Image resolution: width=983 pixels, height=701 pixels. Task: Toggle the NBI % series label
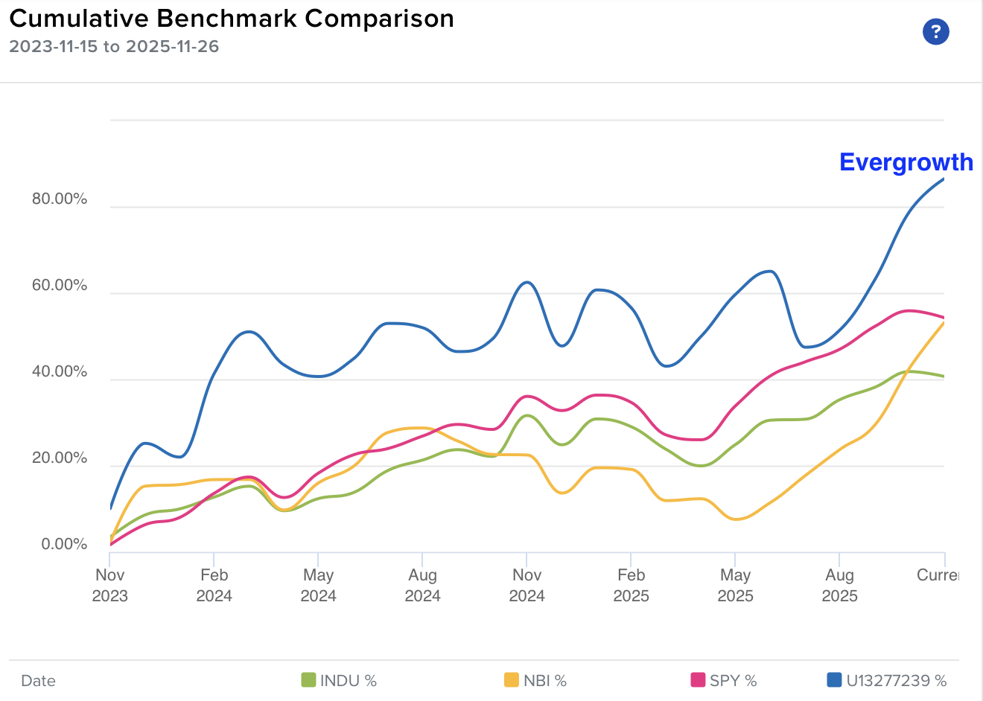click(x=545, y=680)
